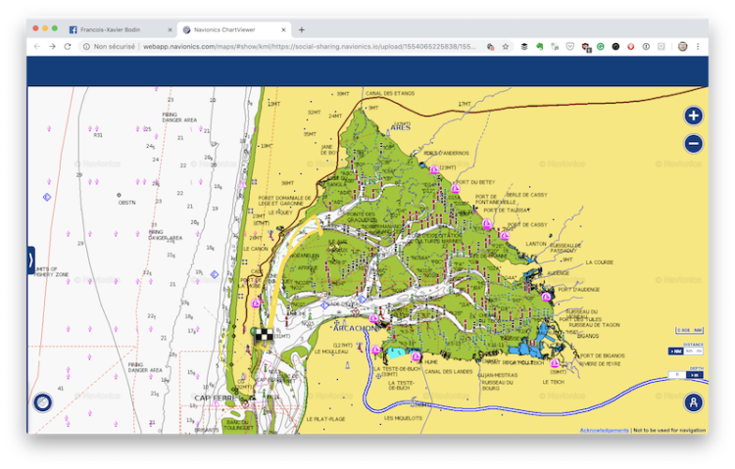Set distance units to mi
The image size is (735, 469).
click(x=699, y=351)
